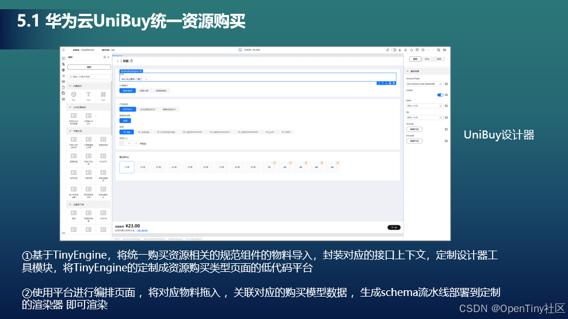Move selected component down
The width and height of the screenshot is (568, 319).
pyautogui.click(x=387, y=83)
